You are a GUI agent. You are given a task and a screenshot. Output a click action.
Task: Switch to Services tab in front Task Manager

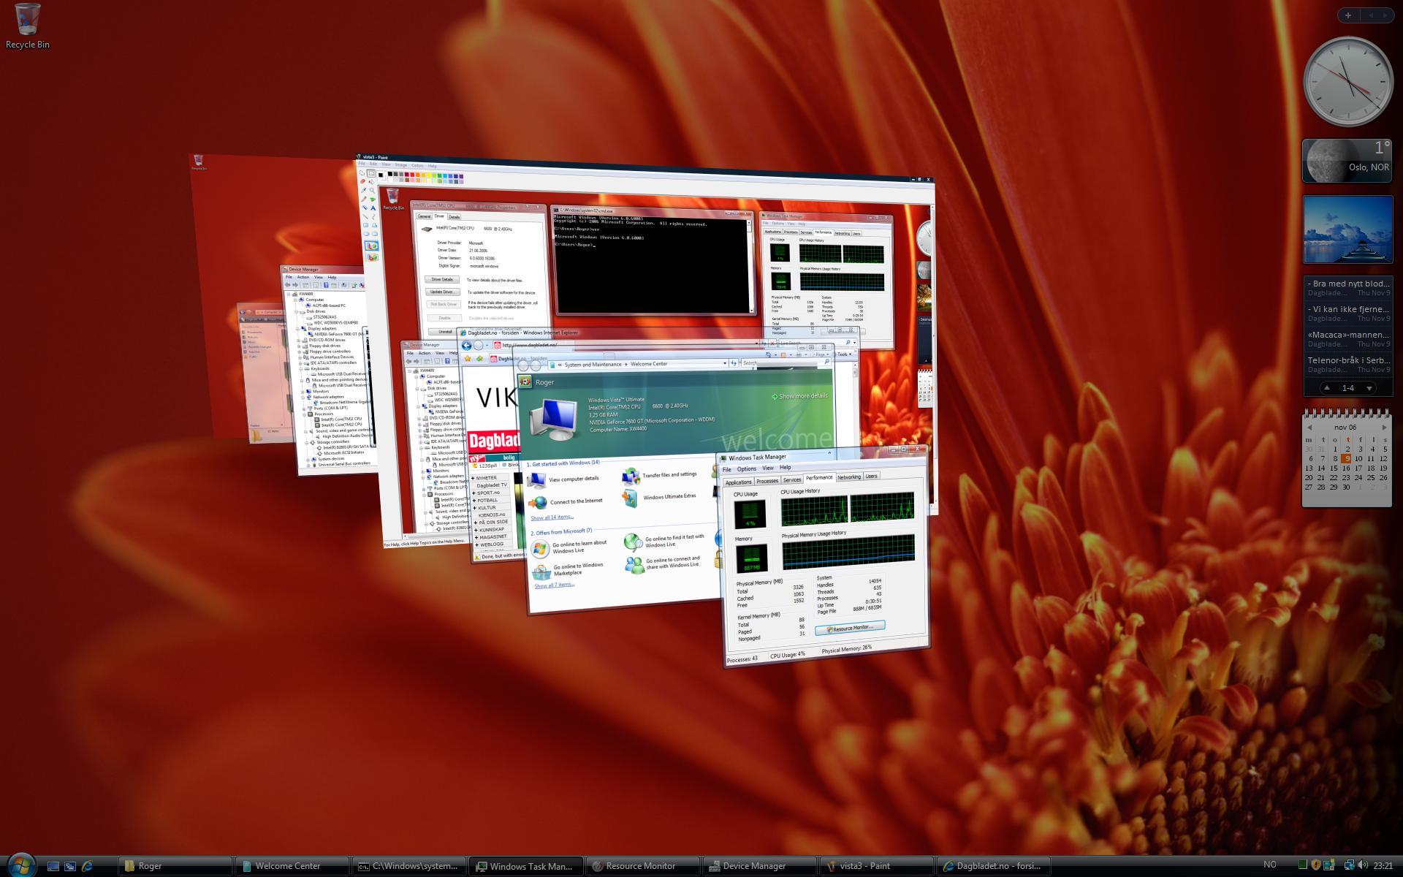tap(792, 479)
